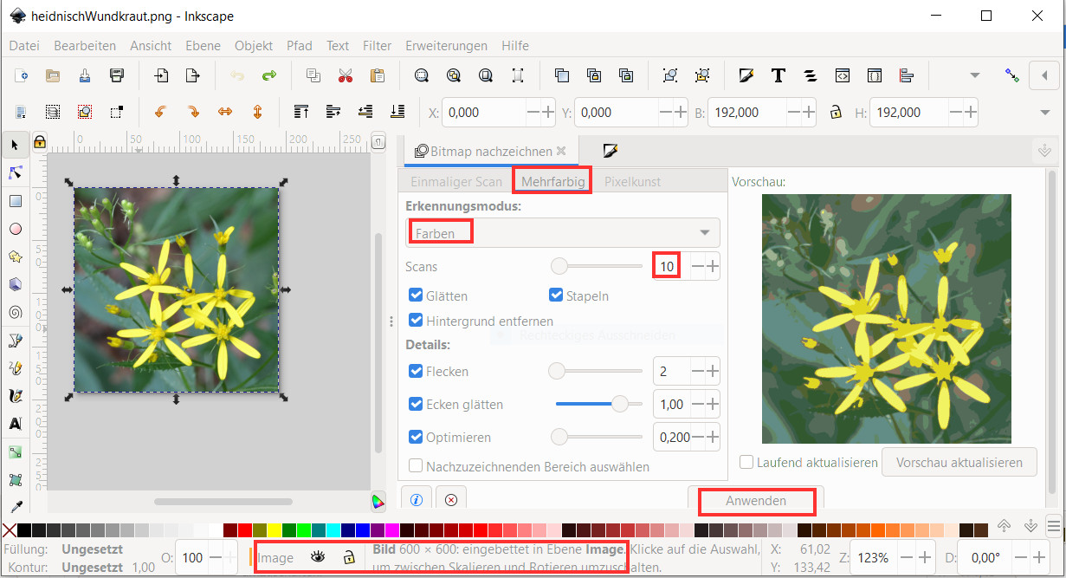The height and width of the screenshot is (578, 1066).
Task: Toggle the width-height lock icon
Action: tap(835, 112)
